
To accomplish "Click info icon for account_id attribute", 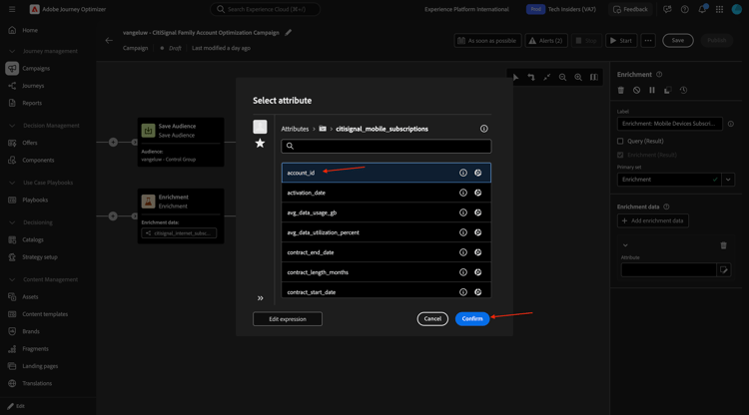I will (x=462, y=173).
